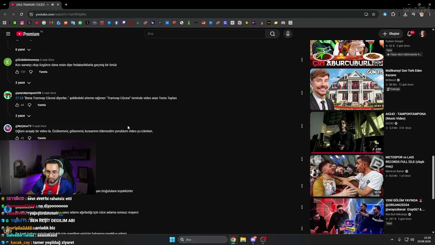Open the taskbar clock showing 22:29
Screen dimensions: 435x245
[x=424, y=240]
